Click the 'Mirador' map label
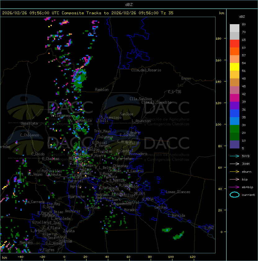The height and width of the screenshot is (261, 258). pyautogui.click(x=131, y=210)
